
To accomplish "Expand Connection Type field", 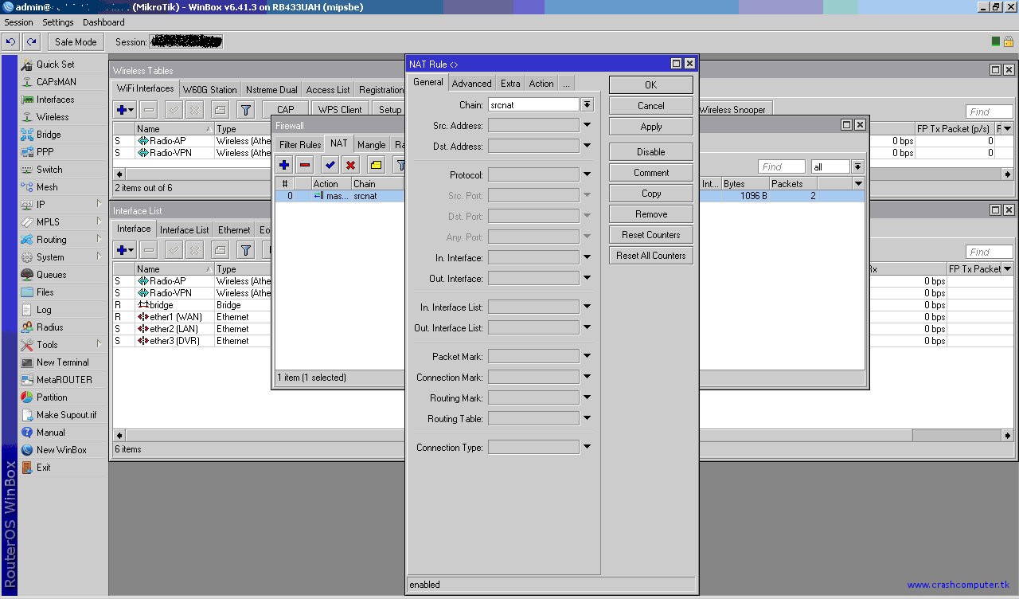I will pyautogui.click(x=587, y=447).
